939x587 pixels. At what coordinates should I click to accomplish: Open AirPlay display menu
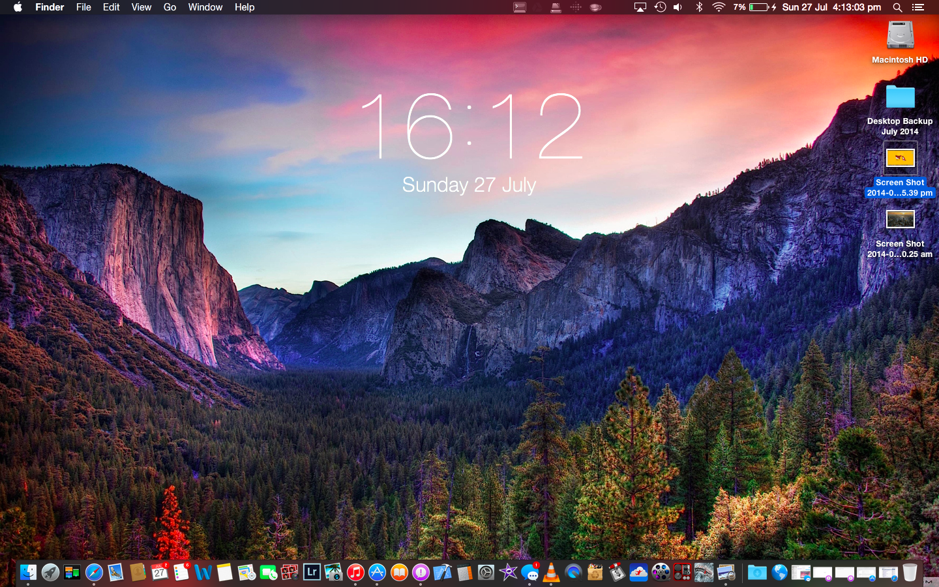[x=640, y=7]
